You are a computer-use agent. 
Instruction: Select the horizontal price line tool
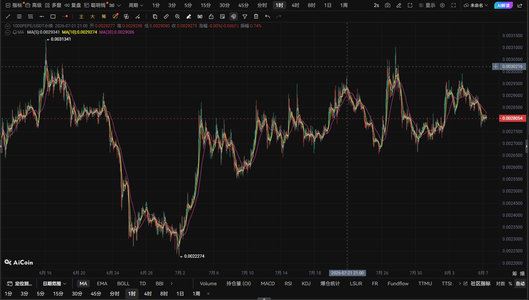pos(42,16)
